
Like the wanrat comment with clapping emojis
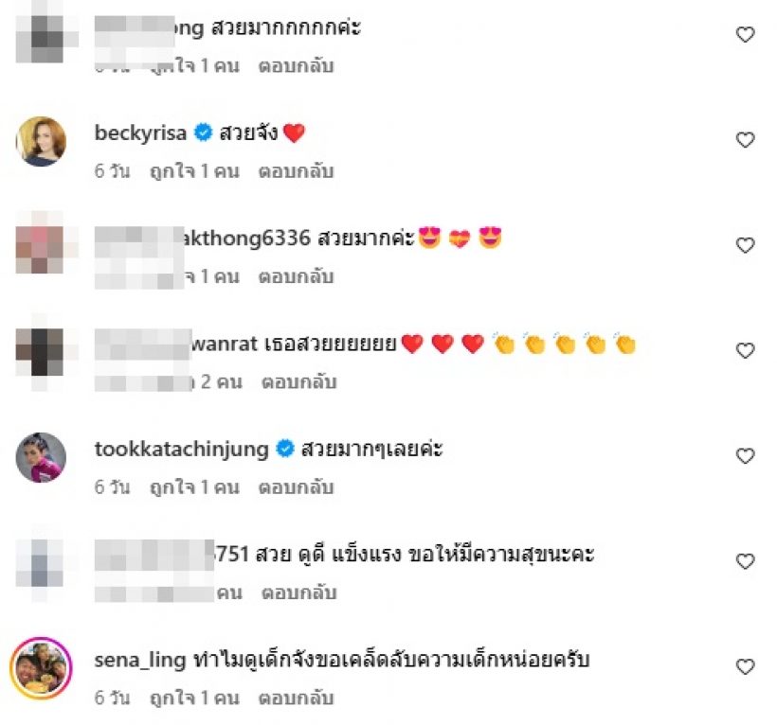[x=745, y=351]
